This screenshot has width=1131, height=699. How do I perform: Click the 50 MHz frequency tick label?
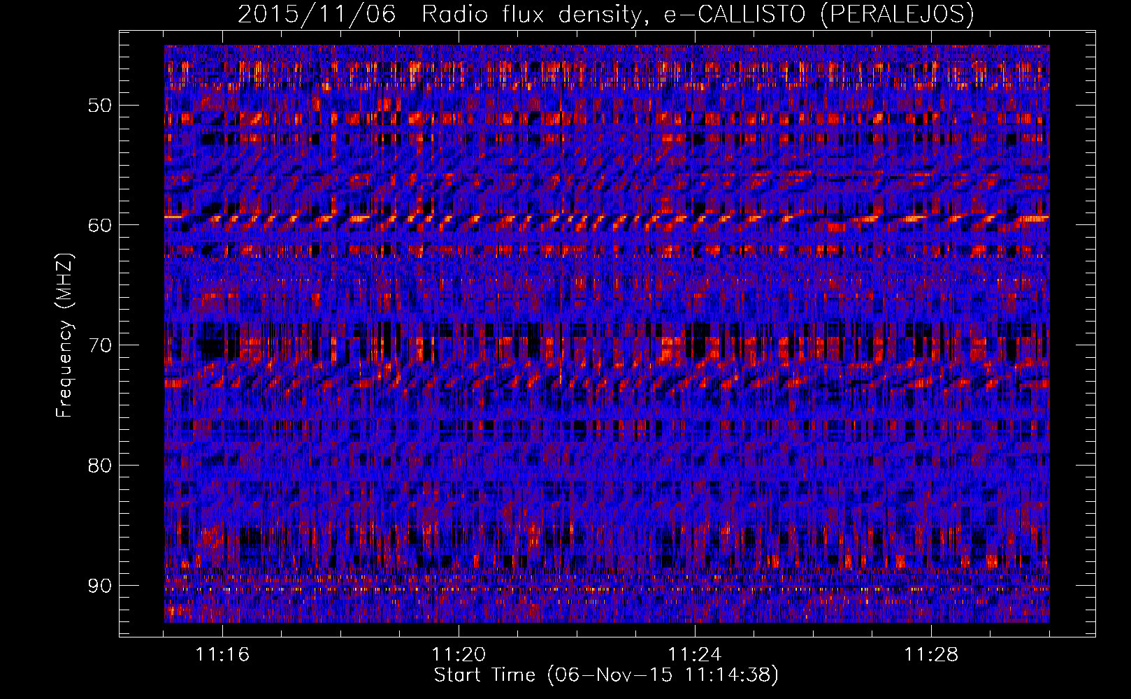[x=99, y=106]
